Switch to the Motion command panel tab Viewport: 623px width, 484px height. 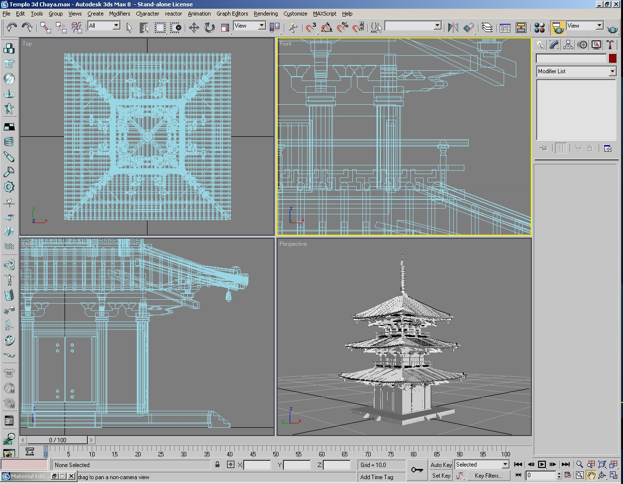pos(582,45)
